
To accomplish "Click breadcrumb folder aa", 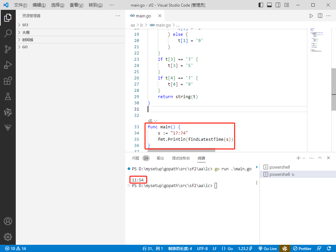I will [x=133, y=25].
